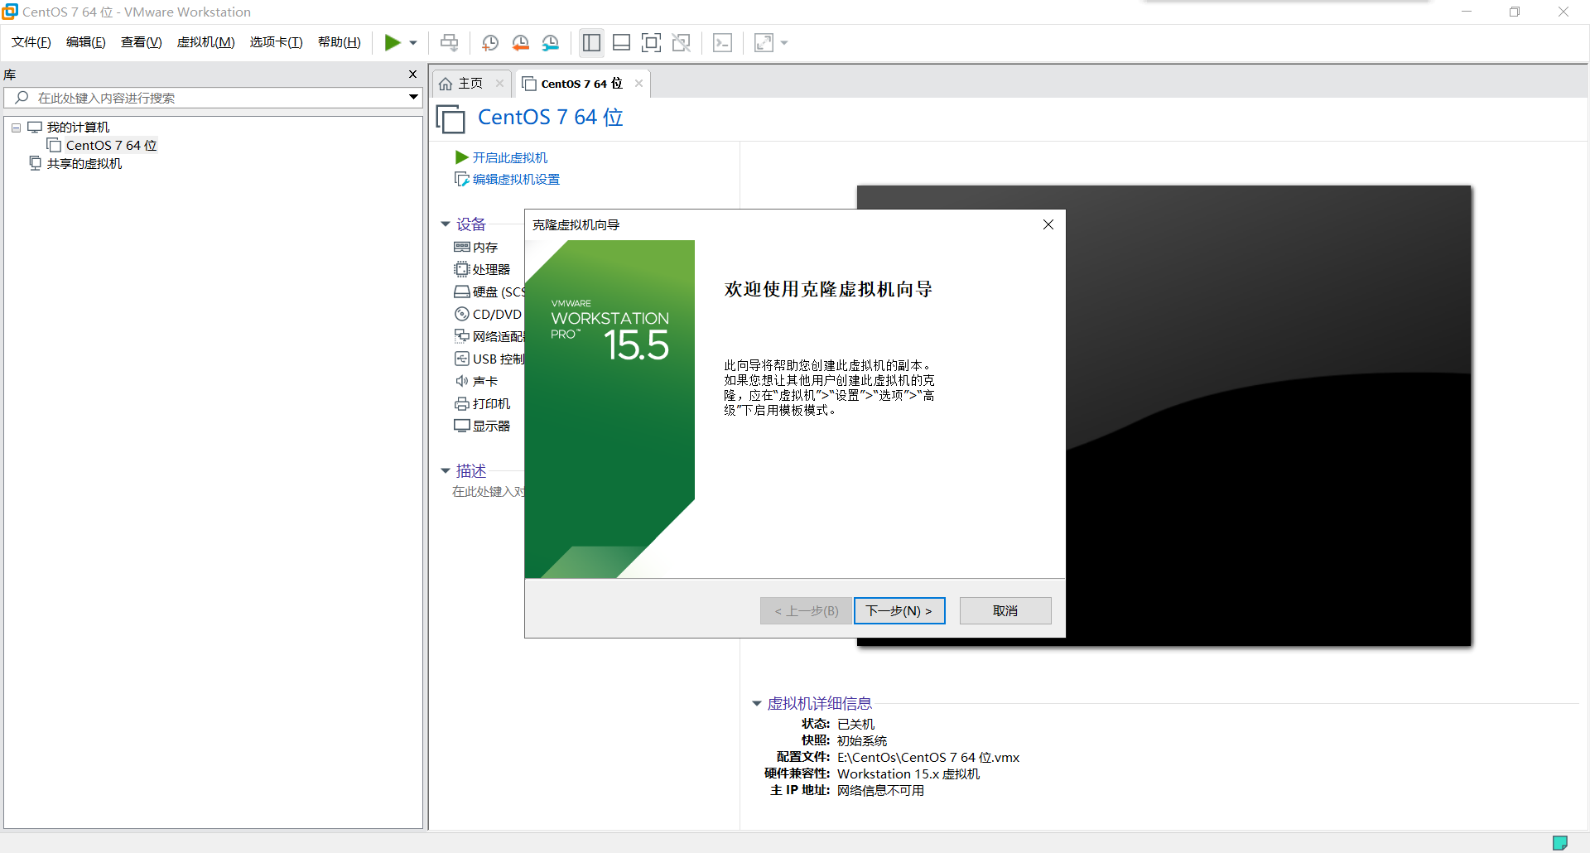Viewport: 1590px width, 853px height.
Task: Open the 查看(V) menu
Action: (x=142, y=42)
